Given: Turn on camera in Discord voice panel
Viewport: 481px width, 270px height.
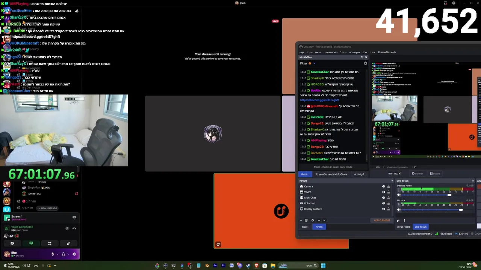Looking at the screenshot, I should point(12,243).
